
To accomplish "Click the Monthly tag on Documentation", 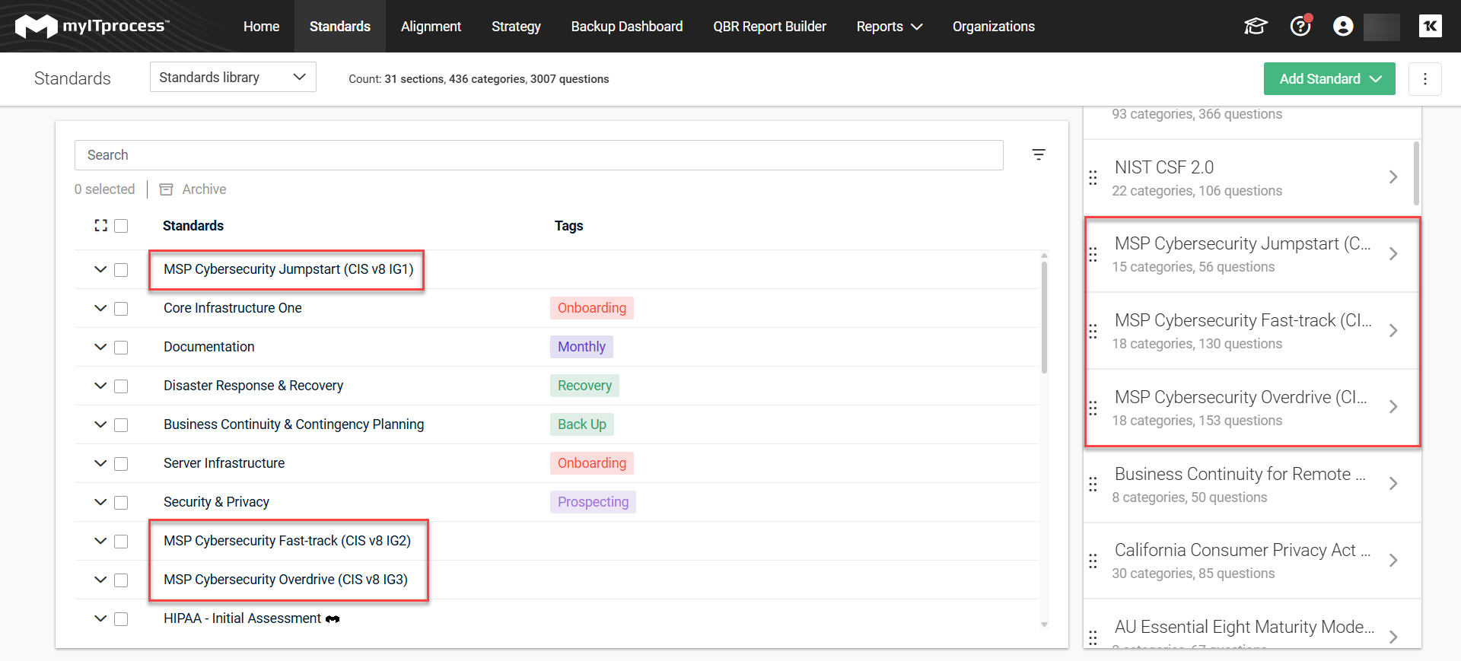I will 581,347.
